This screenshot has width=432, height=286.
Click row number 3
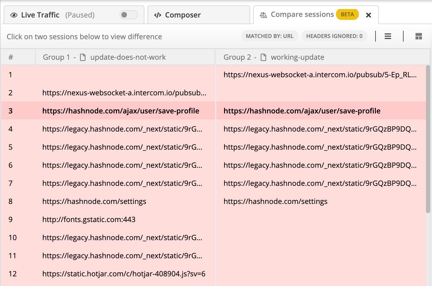pyautogui.click(x=11, y=111)
